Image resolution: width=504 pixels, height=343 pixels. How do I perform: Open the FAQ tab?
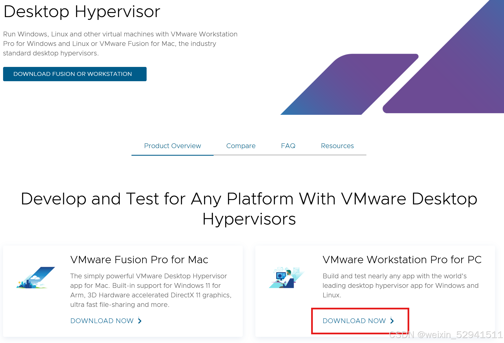coord(288,146)
